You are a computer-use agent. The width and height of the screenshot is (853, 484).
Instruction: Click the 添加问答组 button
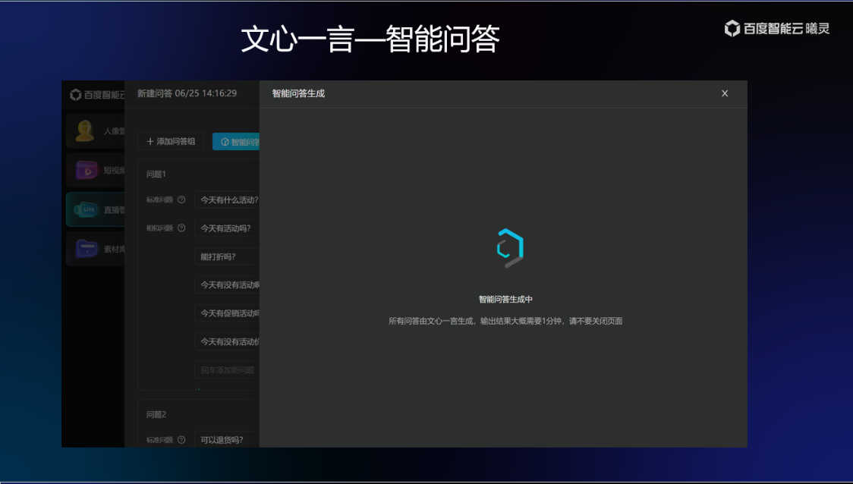171,141
